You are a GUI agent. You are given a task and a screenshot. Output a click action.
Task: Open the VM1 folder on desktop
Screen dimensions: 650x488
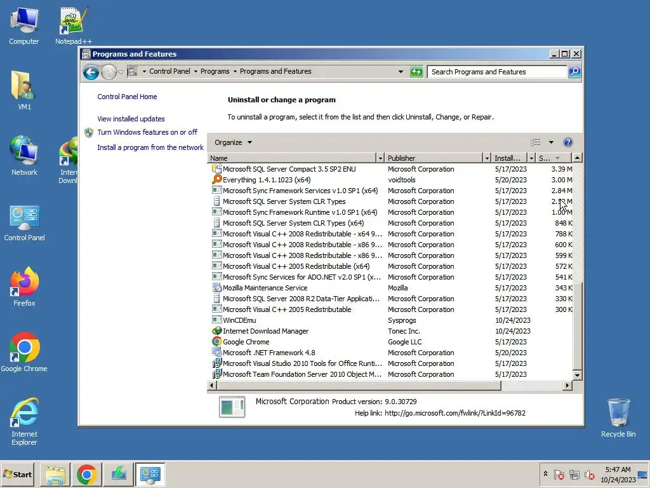24,90
